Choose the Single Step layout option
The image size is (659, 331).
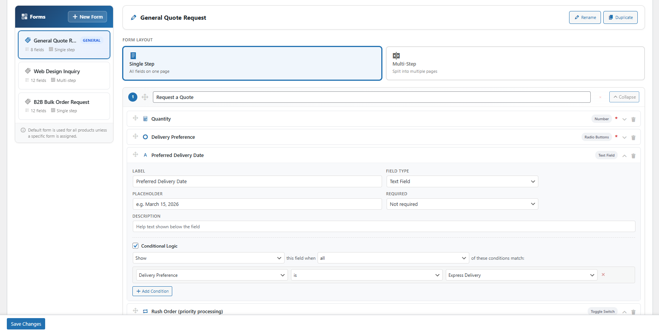(252, 63)
